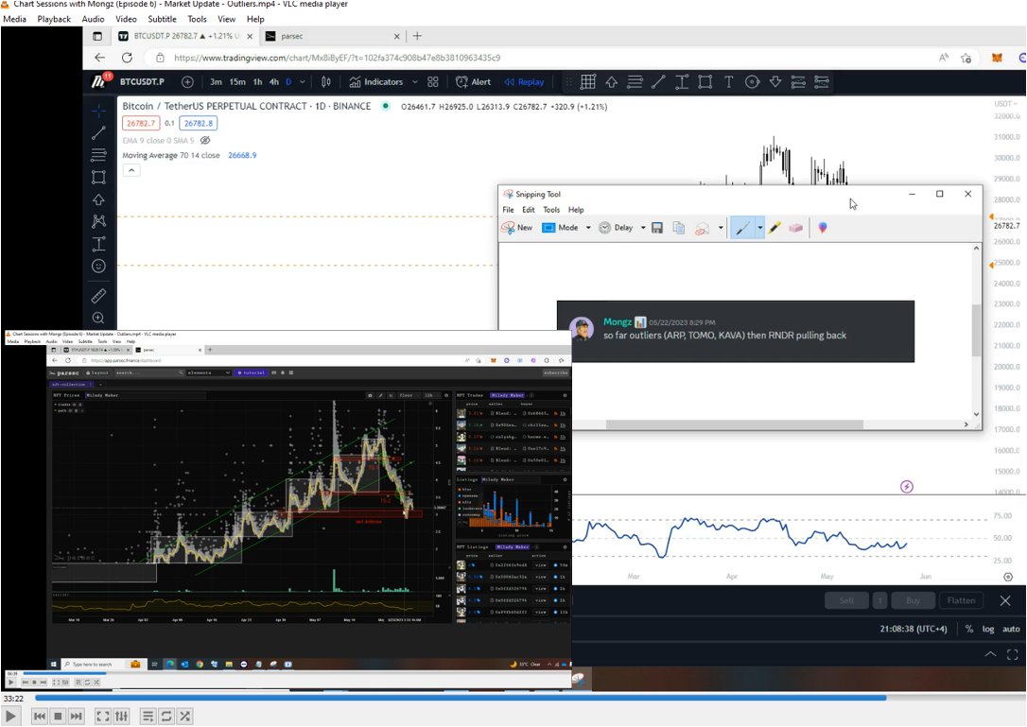Image resolution: width=1027 pixels, height=727 pixels.
Task: Open the Media menu in VLC
Action: [14, 19]
